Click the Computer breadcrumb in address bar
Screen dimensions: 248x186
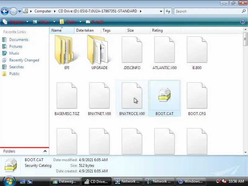click(43, 11)
